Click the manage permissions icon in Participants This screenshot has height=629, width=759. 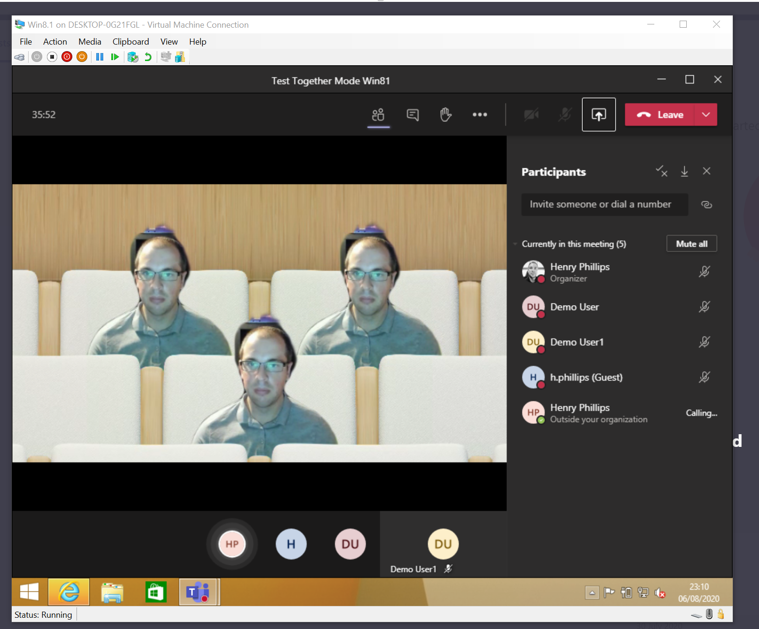661,172
